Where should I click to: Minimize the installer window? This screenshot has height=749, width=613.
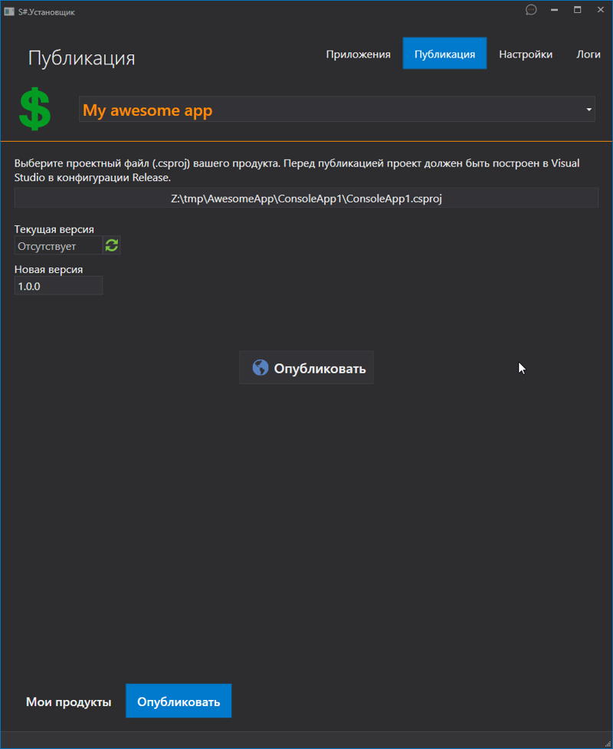pyautogui.click(x=556, y=10)
